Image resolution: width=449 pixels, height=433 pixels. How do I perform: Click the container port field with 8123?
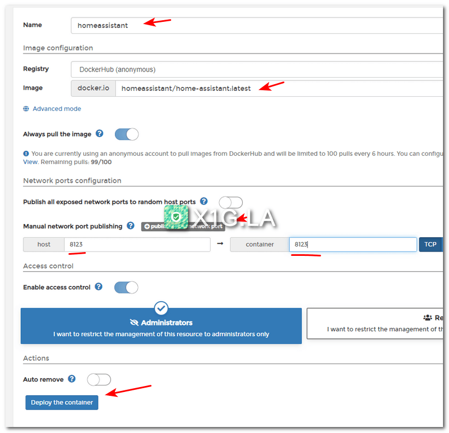353,244
